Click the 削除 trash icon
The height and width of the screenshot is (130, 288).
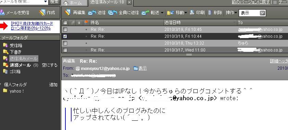210,12
